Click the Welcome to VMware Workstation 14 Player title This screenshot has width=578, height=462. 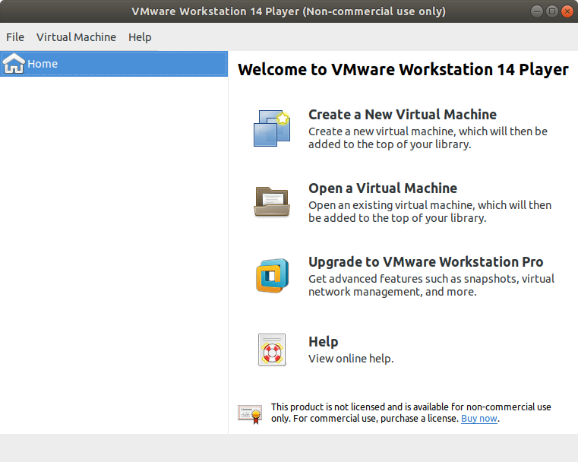(403, 70)
